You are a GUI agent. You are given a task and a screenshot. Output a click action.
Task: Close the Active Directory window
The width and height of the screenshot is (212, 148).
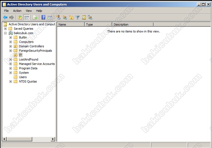[x=208, y=4]
